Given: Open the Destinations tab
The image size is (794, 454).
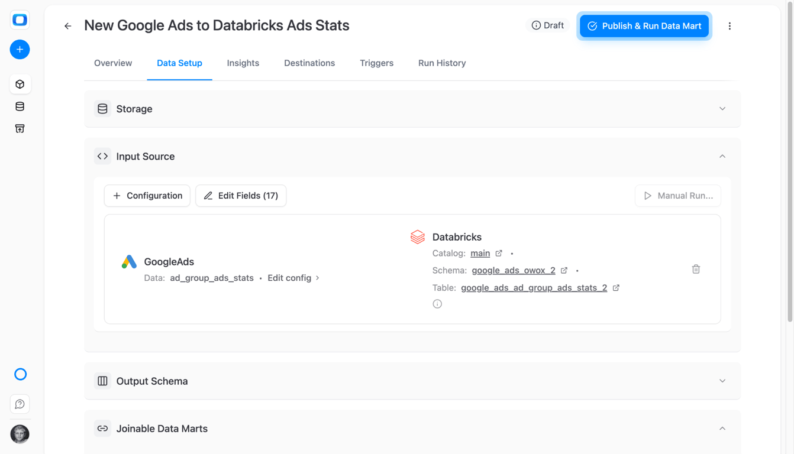Looking at the screenshot, I should pos(309,63).
